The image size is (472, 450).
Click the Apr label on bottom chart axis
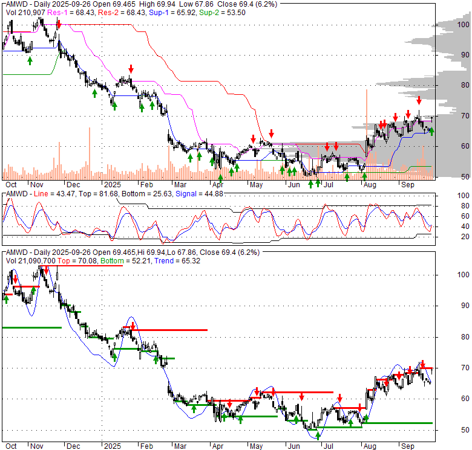click(218, 446)
